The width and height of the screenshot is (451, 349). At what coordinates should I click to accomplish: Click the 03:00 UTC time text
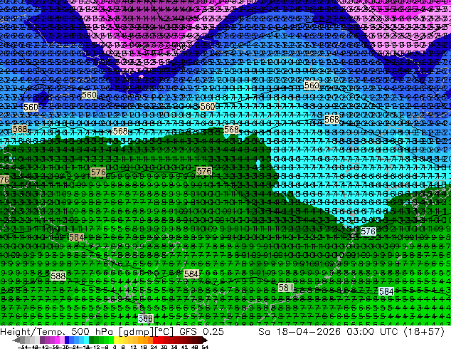[x=372, y=331]
